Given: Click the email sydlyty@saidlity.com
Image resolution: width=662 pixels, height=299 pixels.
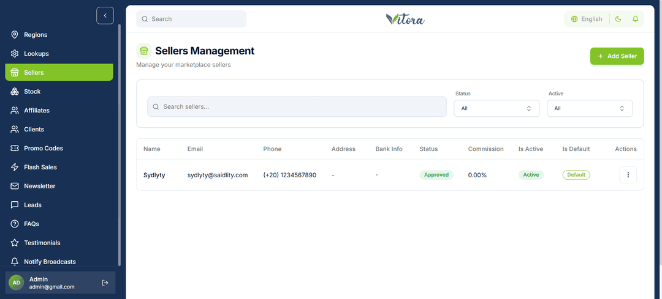Looking at the screenshot, I should [218, 175].
